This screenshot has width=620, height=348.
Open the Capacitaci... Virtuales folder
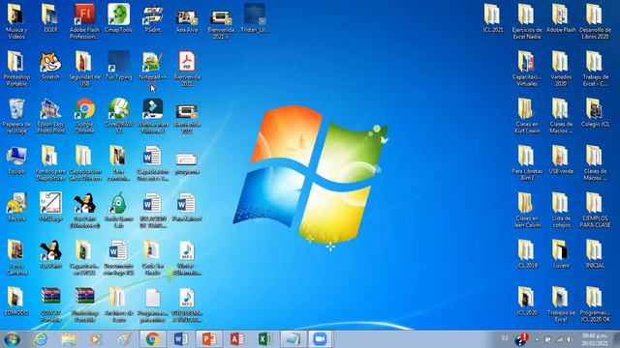coord(527,69)
